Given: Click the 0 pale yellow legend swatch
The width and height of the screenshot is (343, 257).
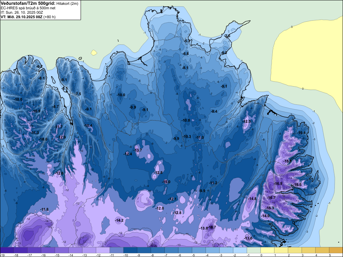Looking at the screenshot, I should (x=268, y=250).
